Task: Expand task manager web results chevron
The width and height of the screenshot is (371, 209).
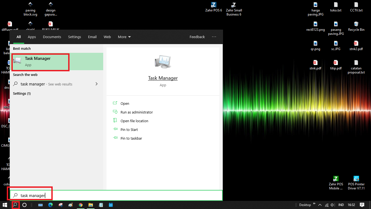Action: tap(96, 84)
